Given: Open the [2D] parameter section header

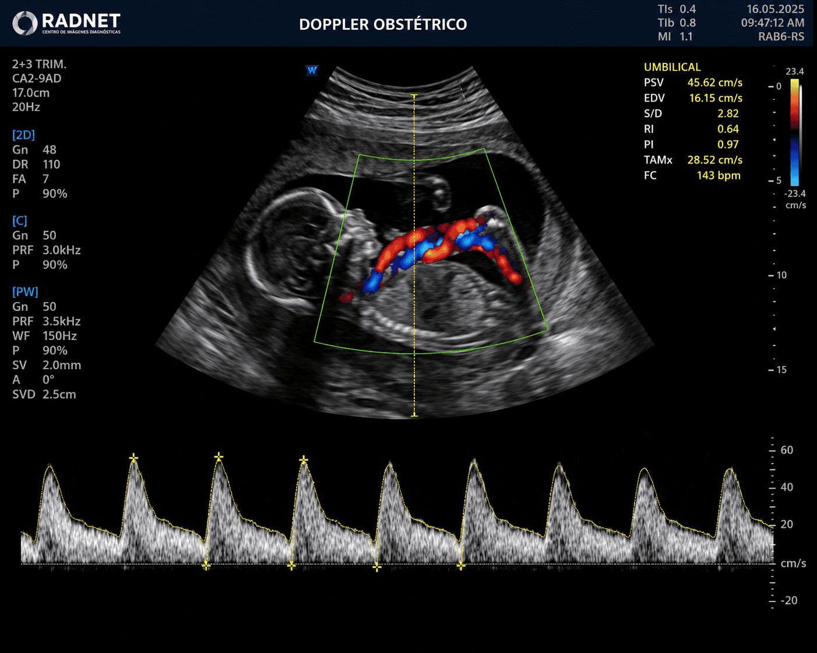Looking at the screenshot, I should tap(23, 135).
